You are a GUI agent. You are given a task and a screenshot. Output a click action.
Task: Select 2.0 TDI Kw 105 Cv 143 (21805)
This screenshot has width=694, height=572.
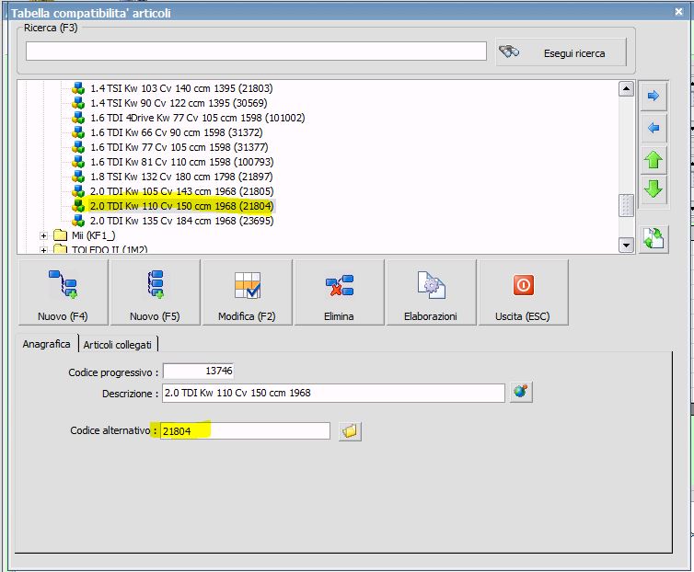[x=182, y=191]
